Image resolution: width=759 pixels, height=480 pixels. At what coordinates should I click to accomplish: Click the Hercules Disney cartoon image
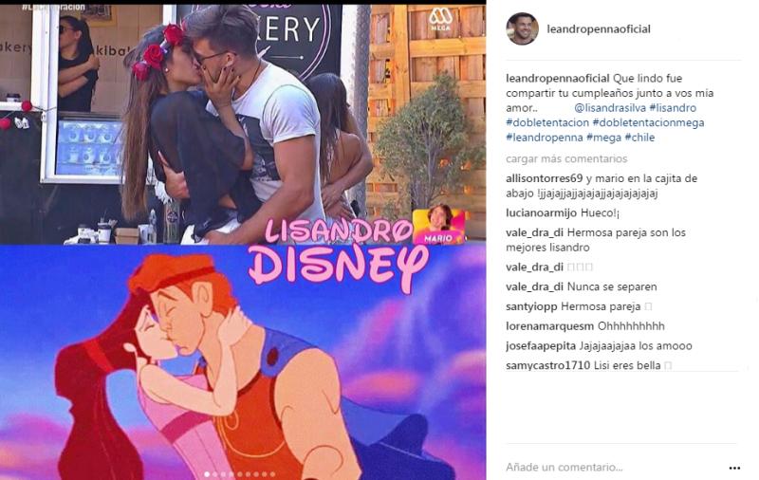coord(243,362)
